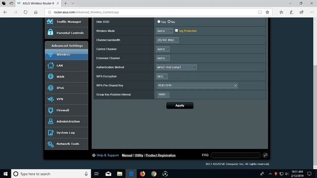Image resolution: width=317 pixels, height=178 pixels.
Task: Click the Administration user icon
Action: [x=51, y=121]
